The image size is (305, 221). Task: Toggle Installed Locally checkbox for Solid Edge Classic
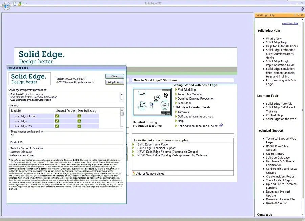coord(79,116)
